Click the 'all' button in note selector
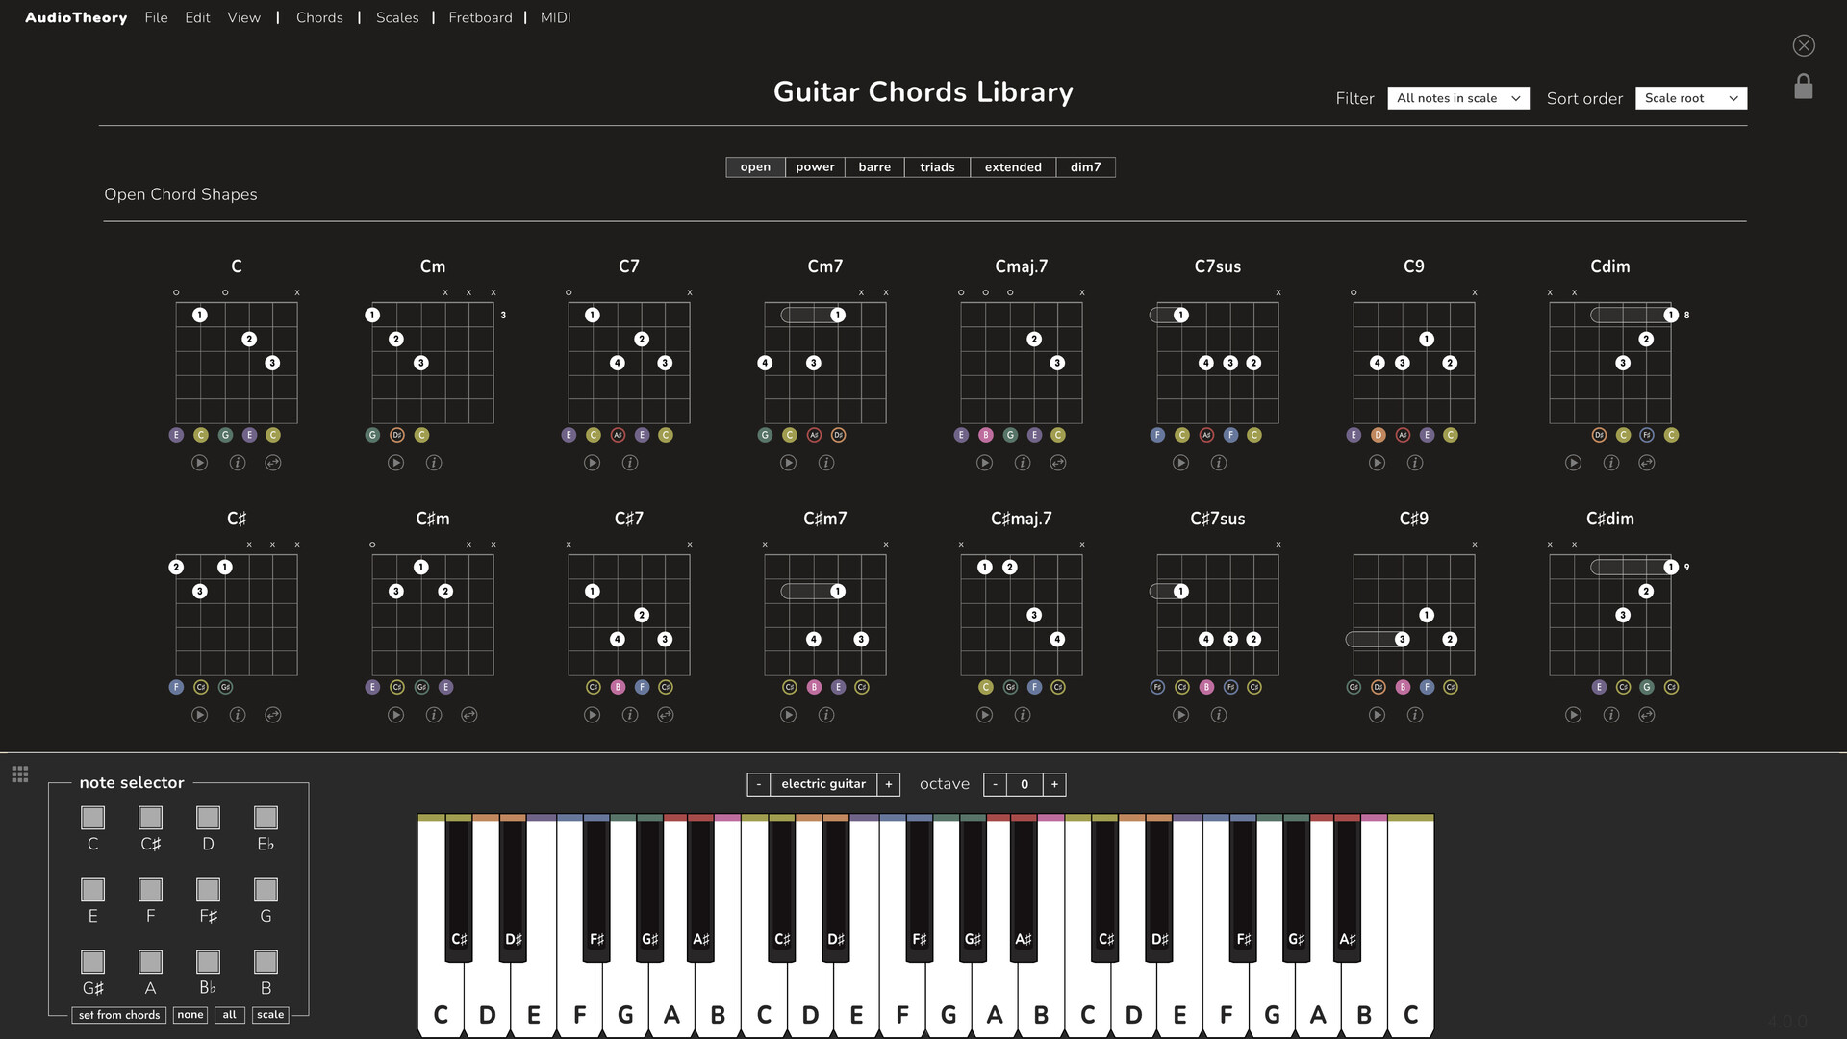 click(229, 1015)
